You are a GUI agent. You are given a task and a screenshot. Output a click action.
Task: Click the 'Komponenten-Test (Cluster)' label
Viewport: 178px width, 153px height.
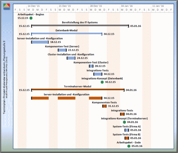[91, 62]
